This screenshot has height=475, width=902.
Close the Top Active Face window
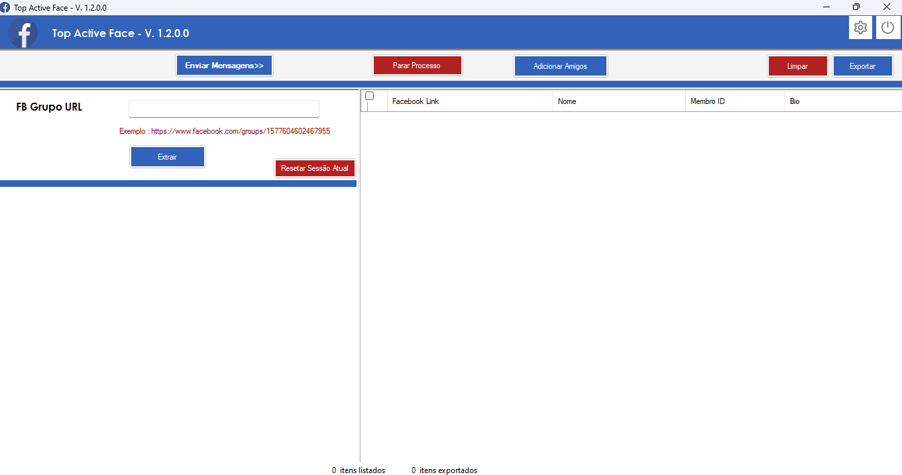tap(887, 7)
